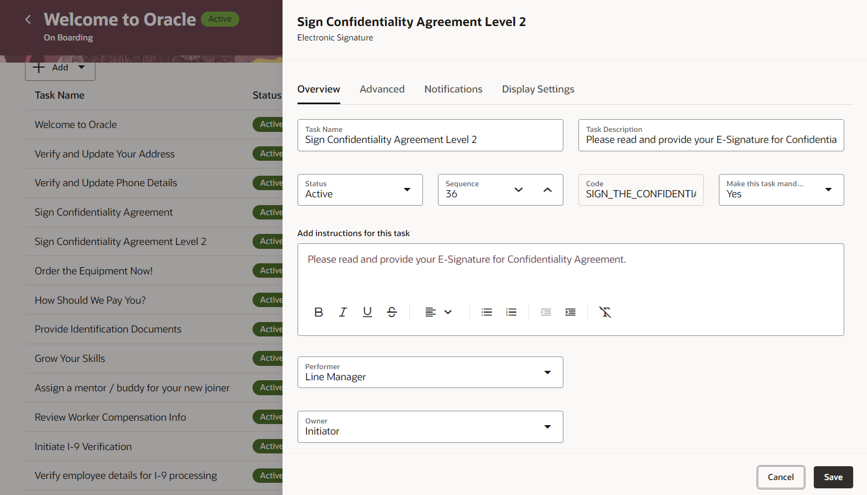Toggle underline formatting icon
The image size is (867, 495).
[x=367, y=312]
